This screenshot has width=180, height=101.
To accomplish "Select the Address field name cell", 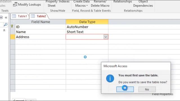I will (40, 37).
